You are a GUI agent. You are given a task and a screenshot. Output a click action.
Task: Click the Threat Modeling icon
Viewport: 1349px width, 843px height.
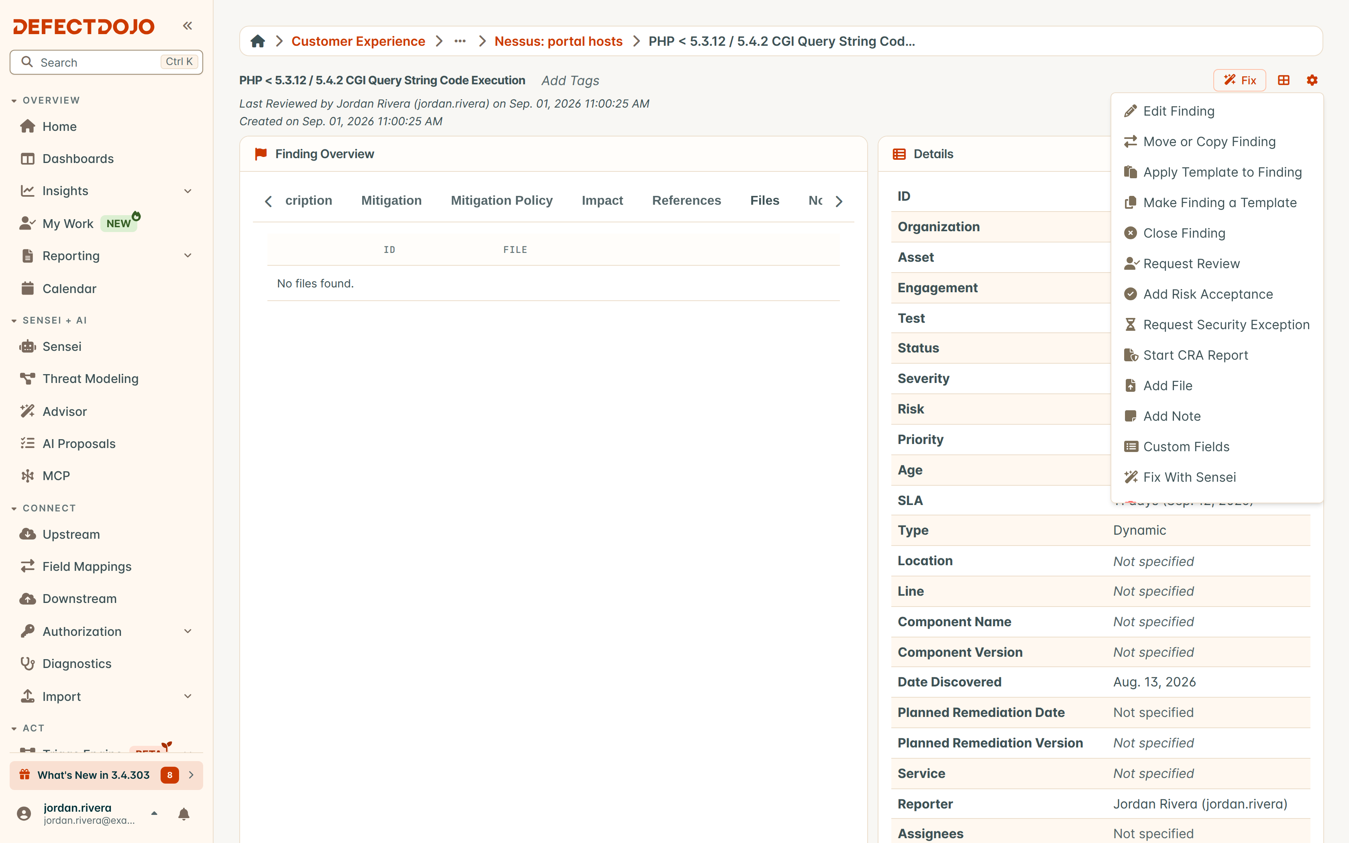pyautogui.click(x=27, y=379)
